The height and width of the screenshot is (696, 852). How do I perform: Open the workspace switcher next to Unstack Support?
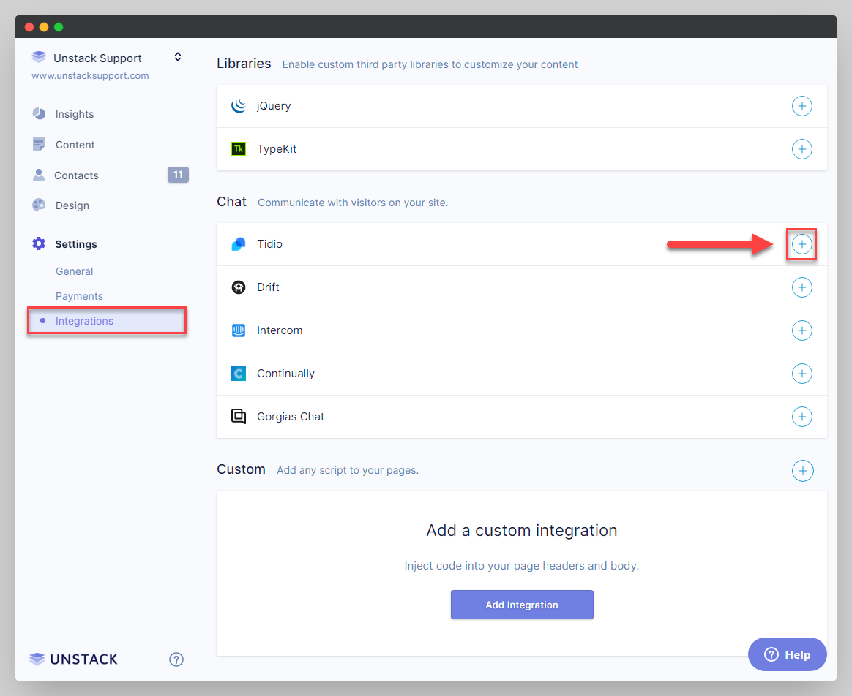(177, 56)
